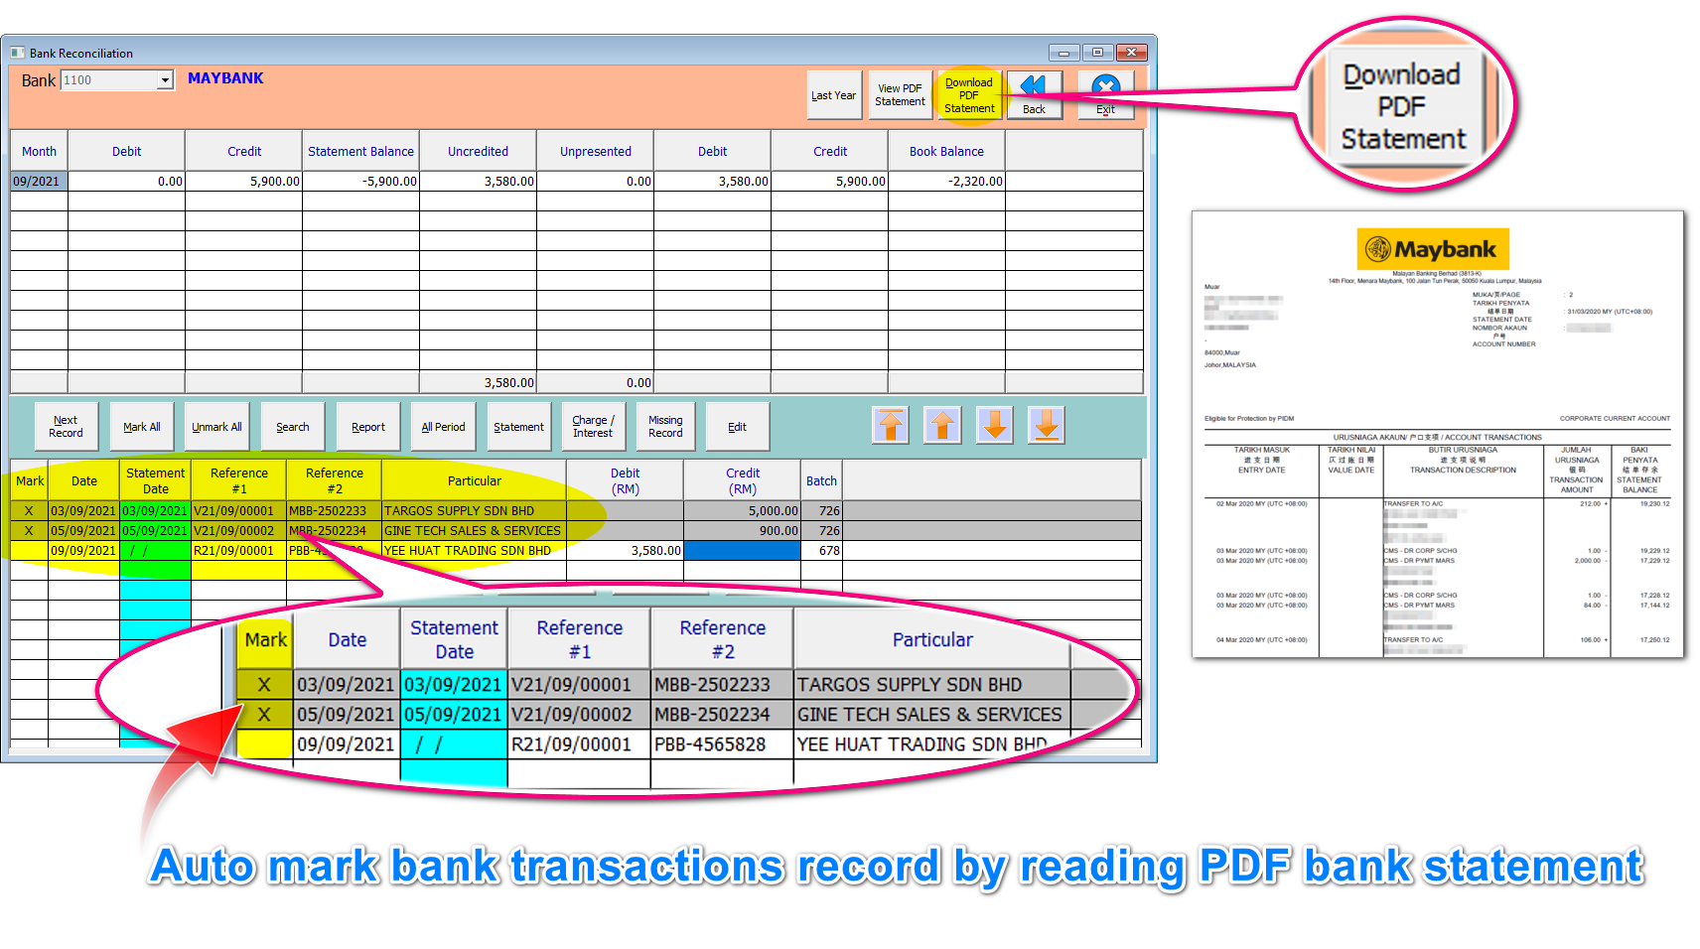
Task: Click the Mark All button
Action: 141,425
